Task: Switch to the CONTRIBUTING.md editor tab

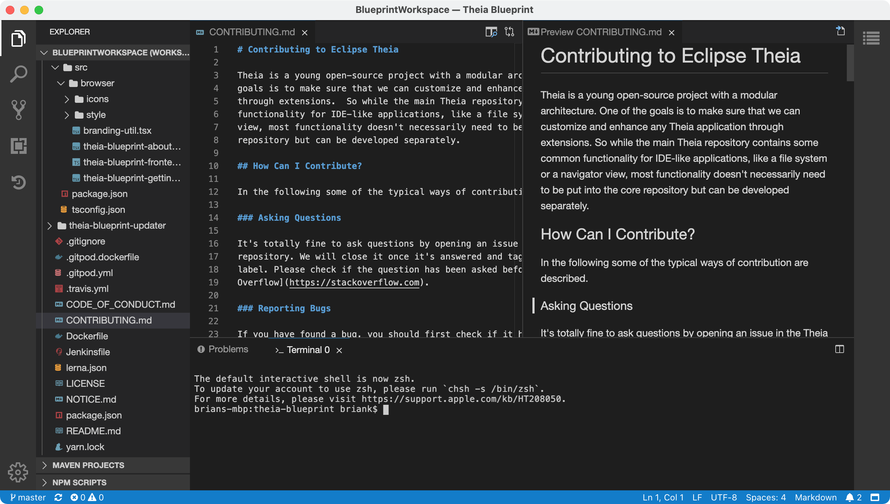Action: click(x=252, y=32)
